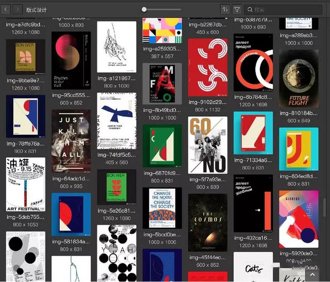Click file name img-9bba9e7...
The image size is (330, 282).
point(25,81)
